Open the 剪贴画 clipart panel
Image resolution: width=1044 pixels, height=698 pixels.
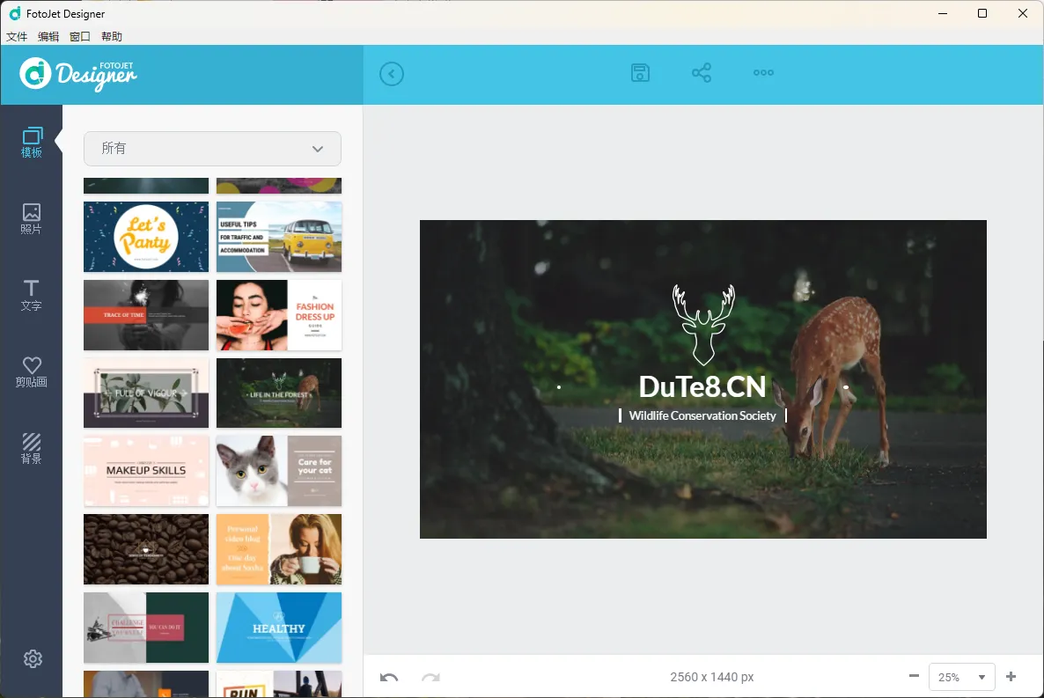click(32, 371)
